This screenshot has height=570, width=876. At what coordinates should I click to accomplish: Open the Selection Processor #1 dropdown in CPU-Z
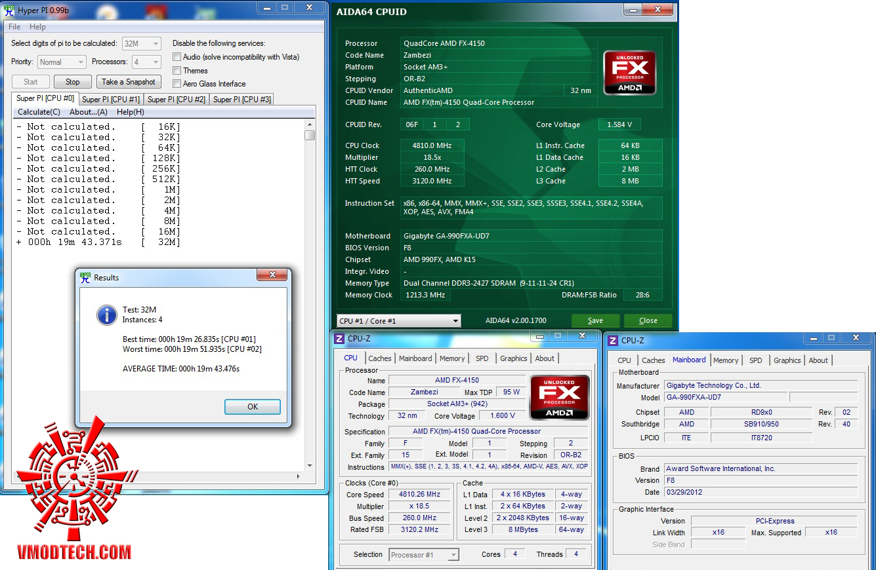tap(424, 554)
